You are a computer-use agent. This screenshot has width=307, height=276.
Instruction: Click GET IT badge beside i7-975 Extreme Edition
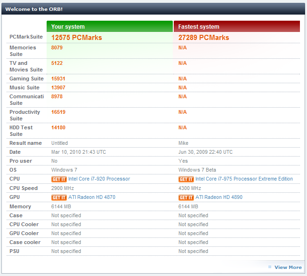[186, 179]
